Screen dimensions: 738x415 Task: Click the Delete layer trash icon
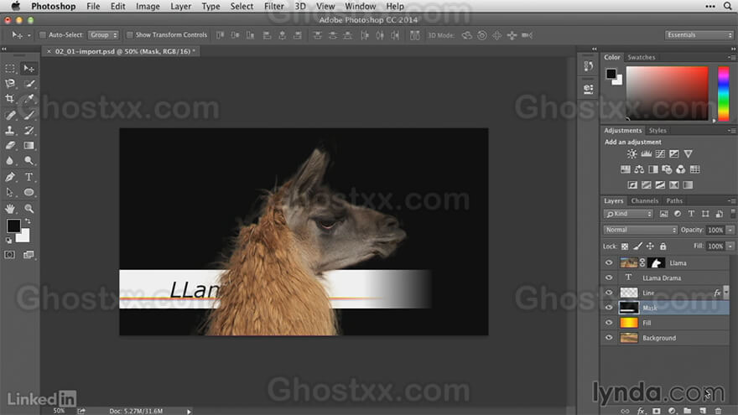(718, 411)
